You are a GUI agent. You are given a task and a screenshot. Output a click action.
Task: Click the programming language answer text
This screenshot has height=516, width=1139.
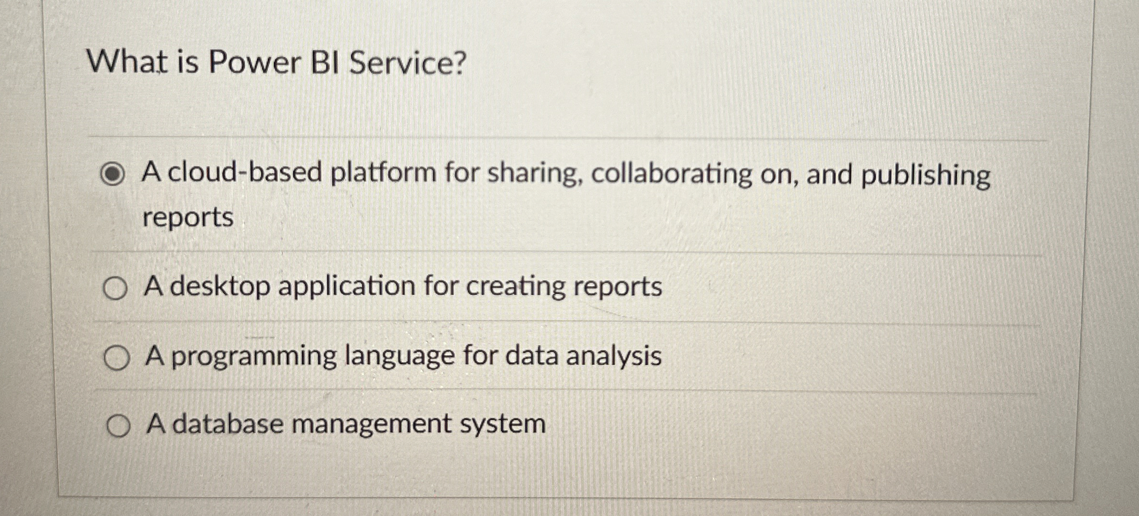tap(404, 357)
